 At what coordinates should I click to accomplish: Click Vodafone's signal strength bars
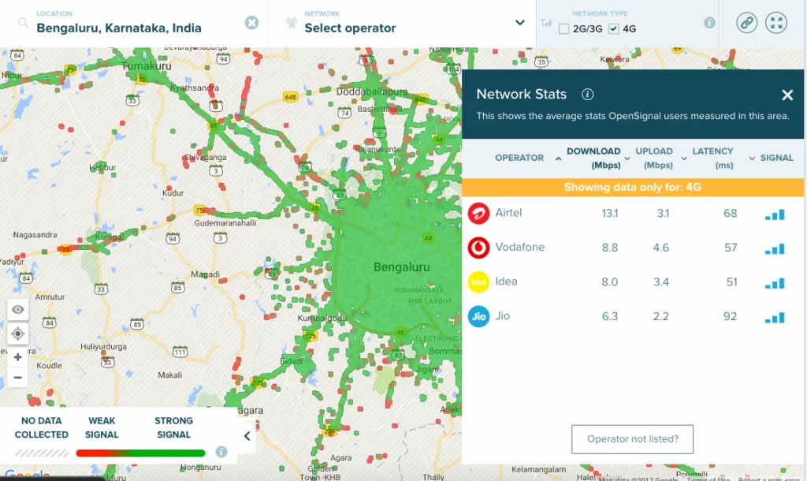coord(775,249)
